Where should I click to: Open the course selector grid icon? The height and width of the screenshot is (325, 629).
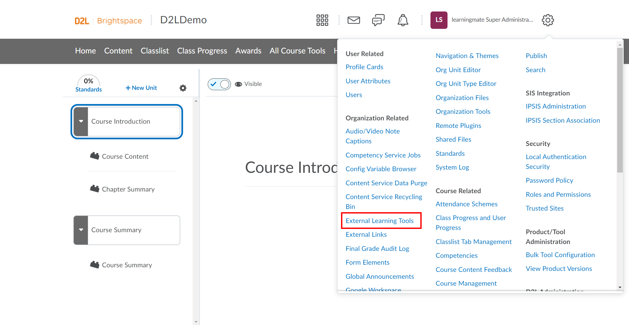pos(322,20)
